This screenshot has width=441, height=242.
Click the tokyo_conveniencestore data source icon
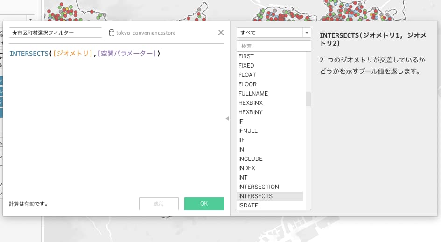pyautogui.click(x=112, y=33)
